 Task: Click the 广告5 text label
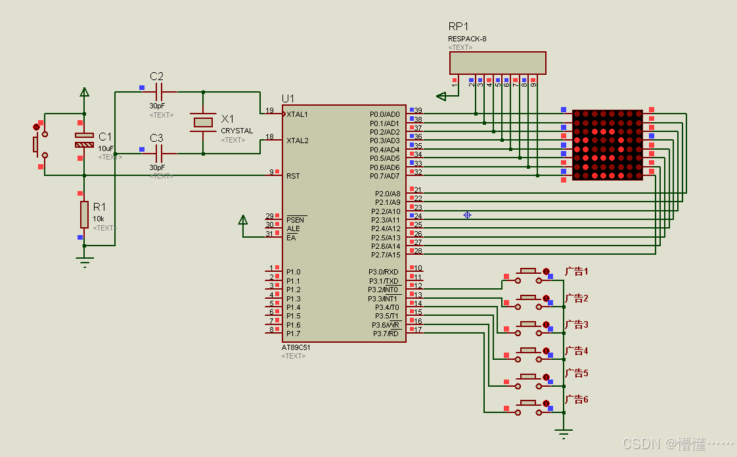point(576,374)
